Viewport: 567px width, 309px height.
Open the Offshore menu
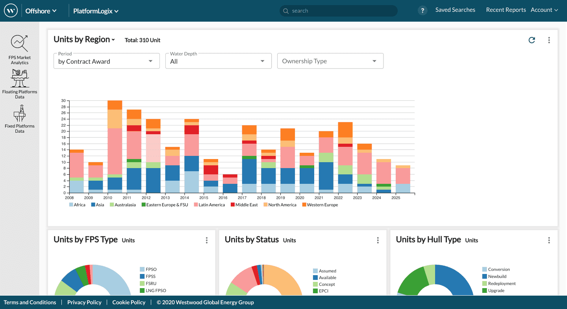[41, 11]
